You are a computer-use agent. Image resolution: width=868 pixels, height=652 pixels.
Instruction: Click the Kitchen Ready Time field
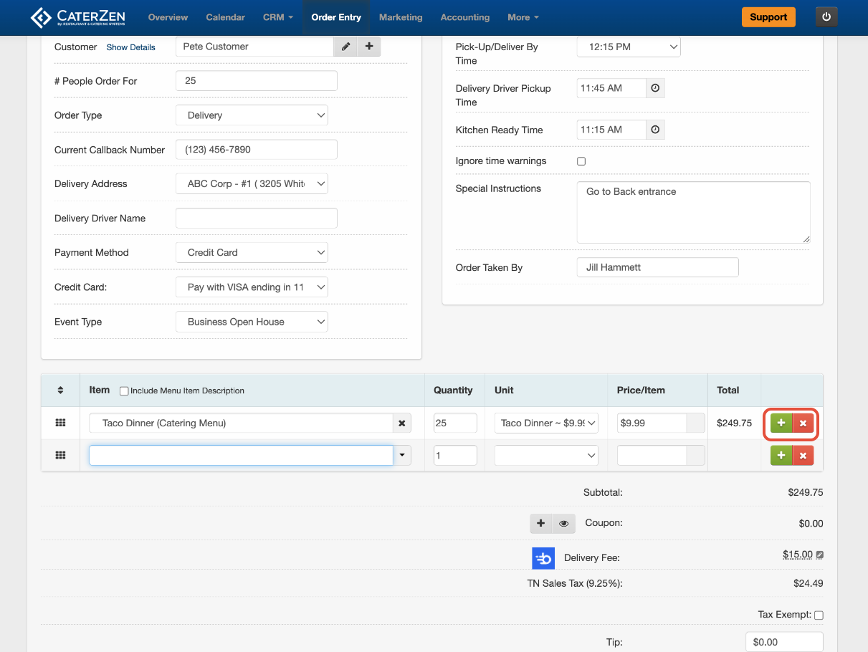tap(611, 130)
